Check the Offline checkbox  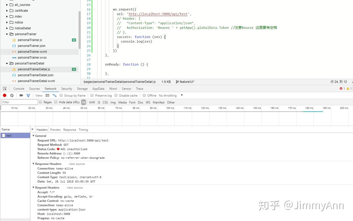(x=144, y=95)
